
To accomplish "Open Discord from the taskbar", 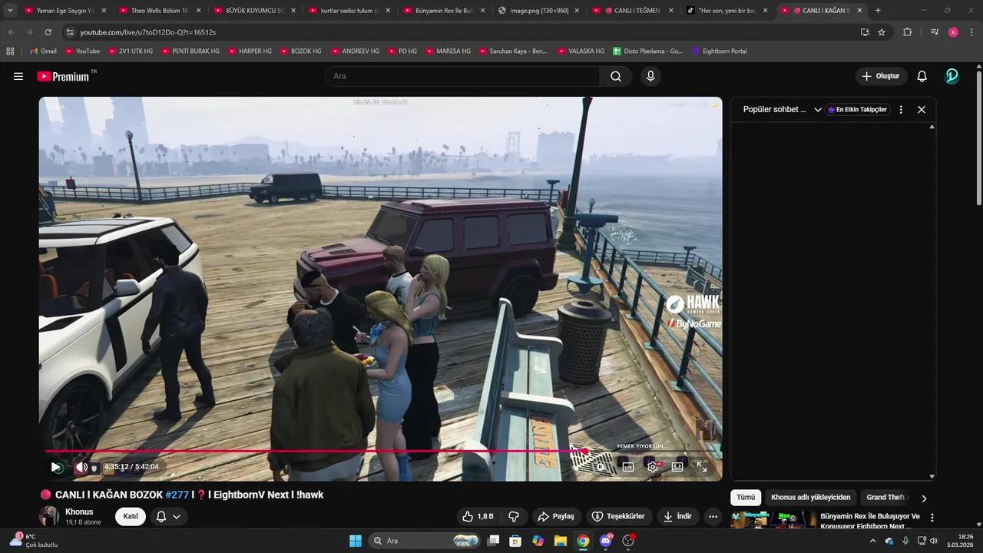I will tap(606, 541).
